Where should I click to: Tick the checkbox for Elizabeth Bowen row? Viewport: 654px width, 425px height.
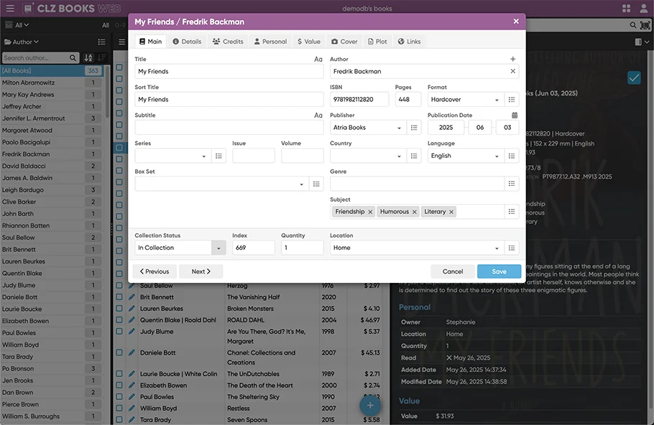click(x=119, y=386)
